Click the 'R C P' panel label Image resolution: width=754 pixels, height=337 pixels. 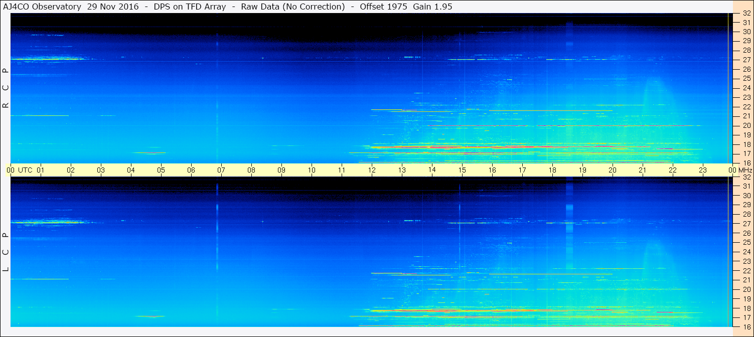pyautogui.click(x=6, y=88)
